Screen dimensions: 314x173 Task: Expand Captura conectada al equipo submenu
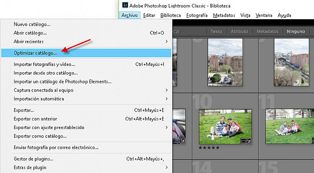click(x=86, y=90)
